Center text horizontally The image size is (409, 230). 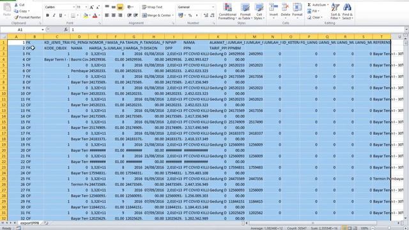pos(114,15)
